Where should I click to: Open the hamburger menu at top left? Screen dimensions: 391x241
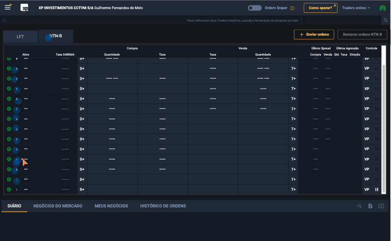pyautogui.click(x=7, y=8)
